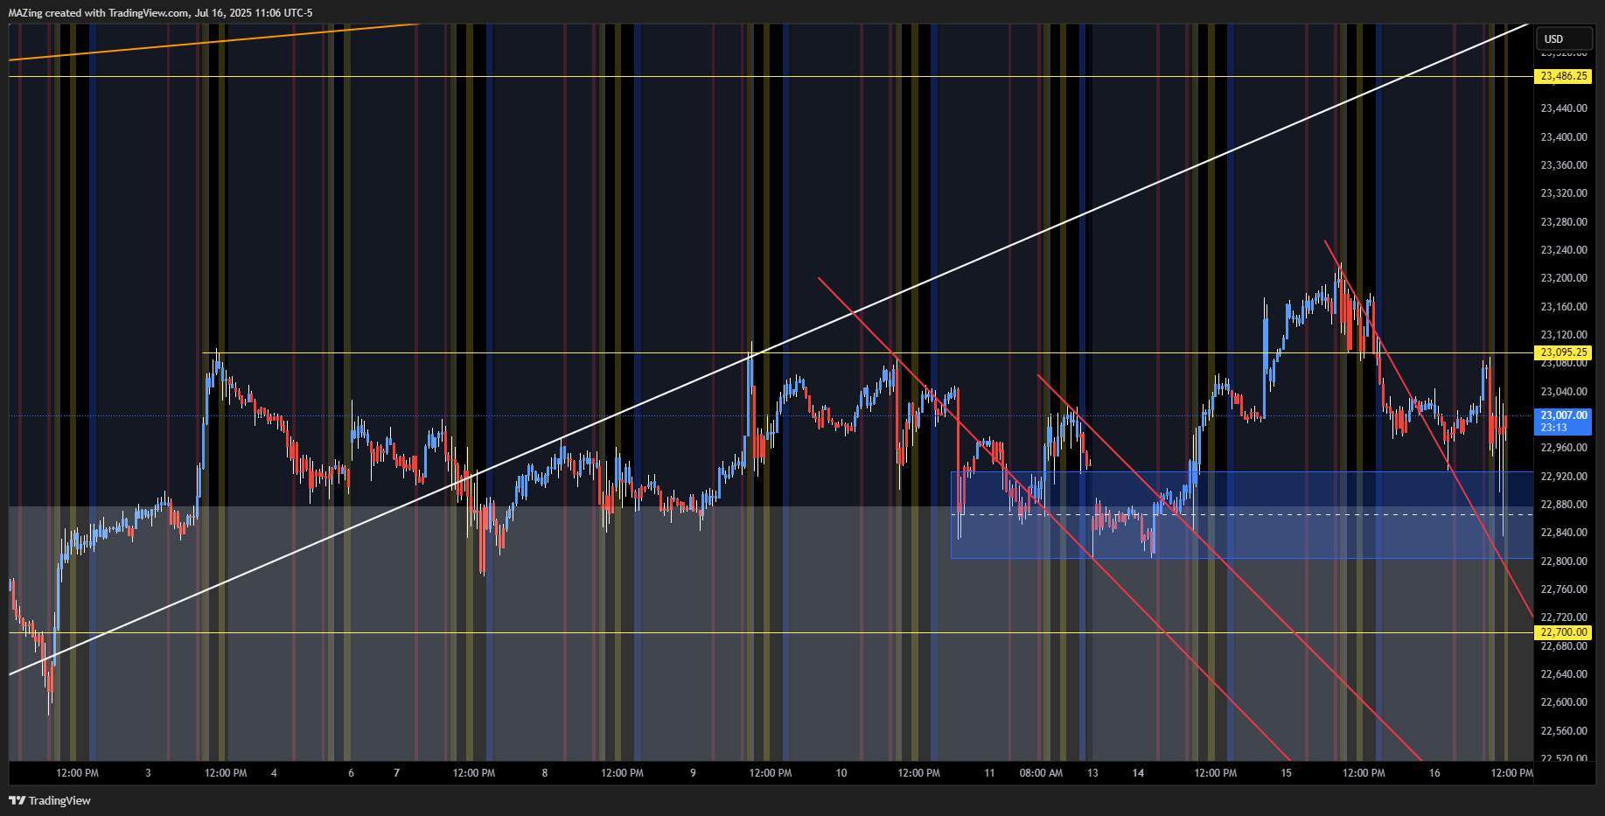Viewport: 1605px width, 816px height.
Task: Select the blue 23,007.00 current price label
Action: [x=1564, y=415]
